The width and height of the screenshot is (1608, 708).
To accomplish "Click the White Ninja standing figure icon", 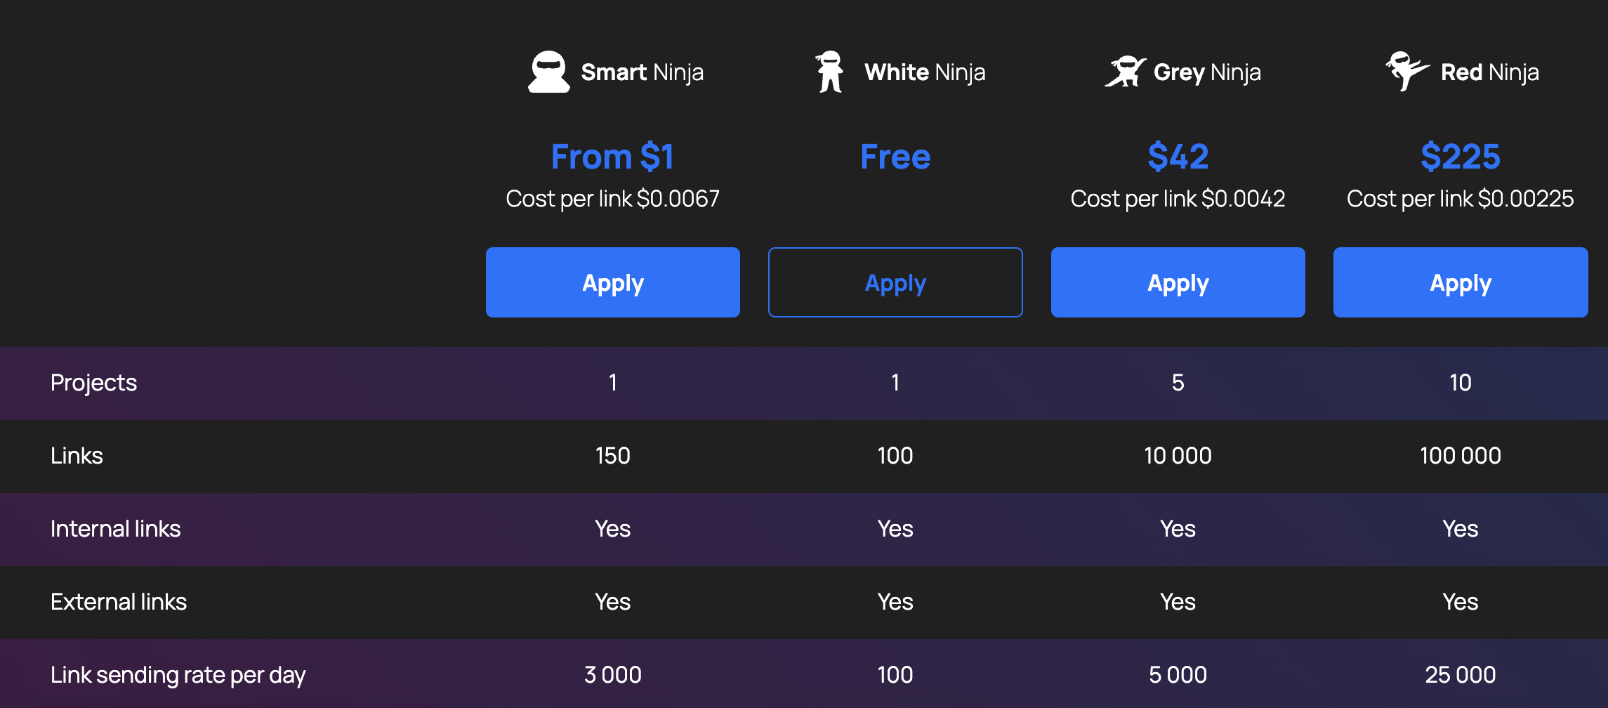I will [829, 72].
